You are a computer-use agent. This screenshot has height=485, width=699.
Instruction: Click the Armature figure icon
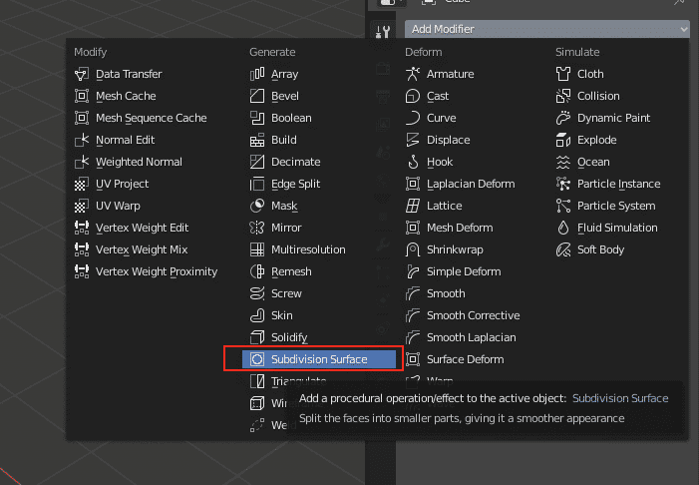point(413,74)
